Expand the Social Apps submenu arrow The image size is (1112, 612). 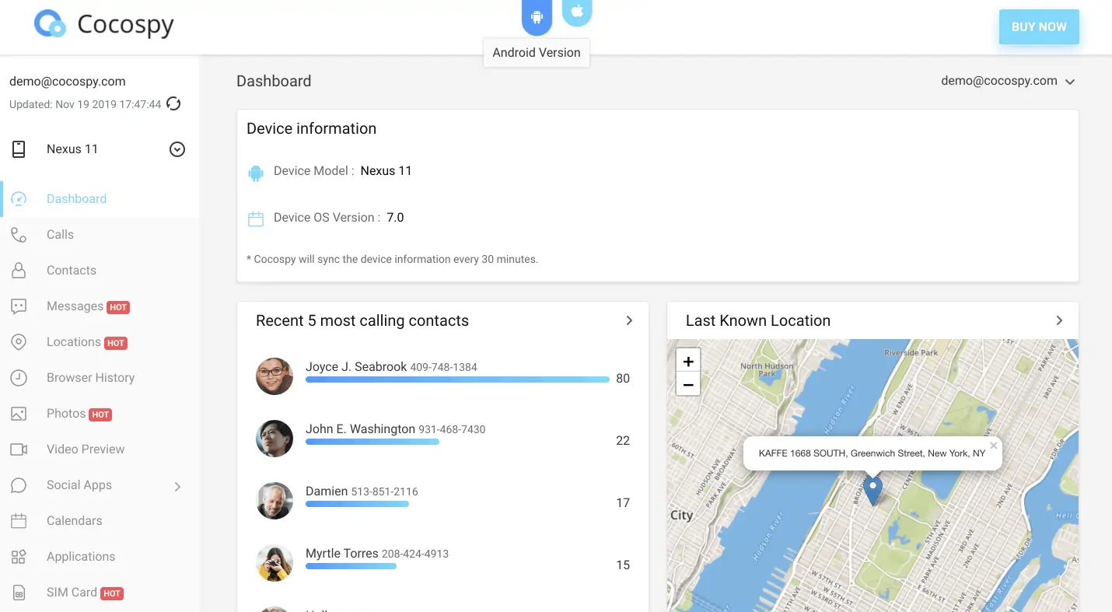[x=177, y=486]
